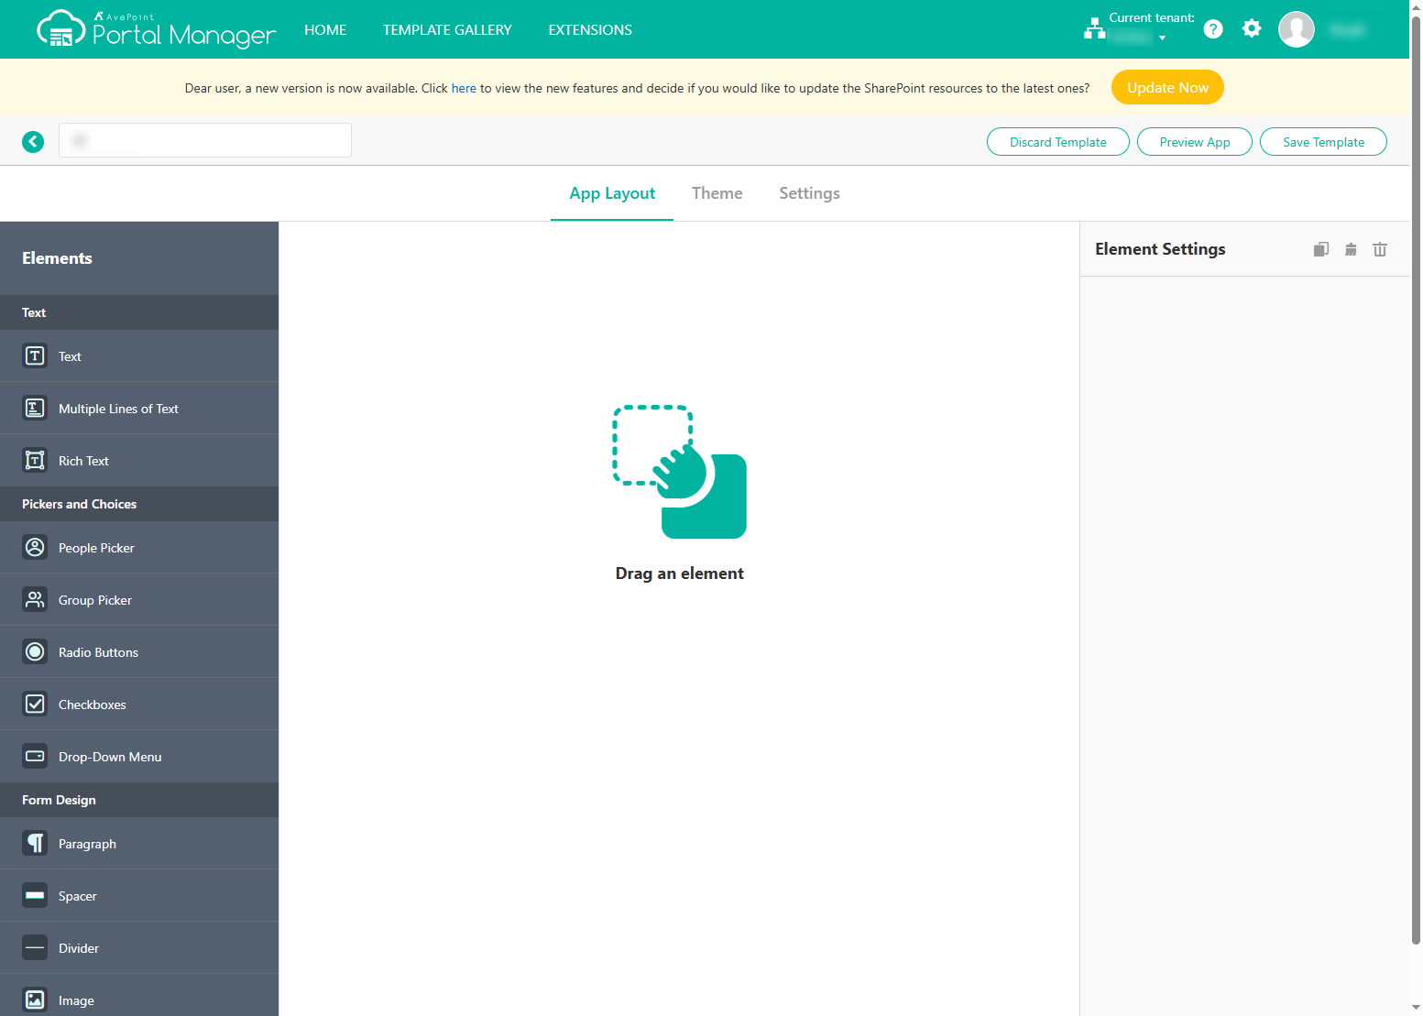Select the Multiple Lines of Text element
Screen dimensions: 1423x1016
[x=118, y=408]
